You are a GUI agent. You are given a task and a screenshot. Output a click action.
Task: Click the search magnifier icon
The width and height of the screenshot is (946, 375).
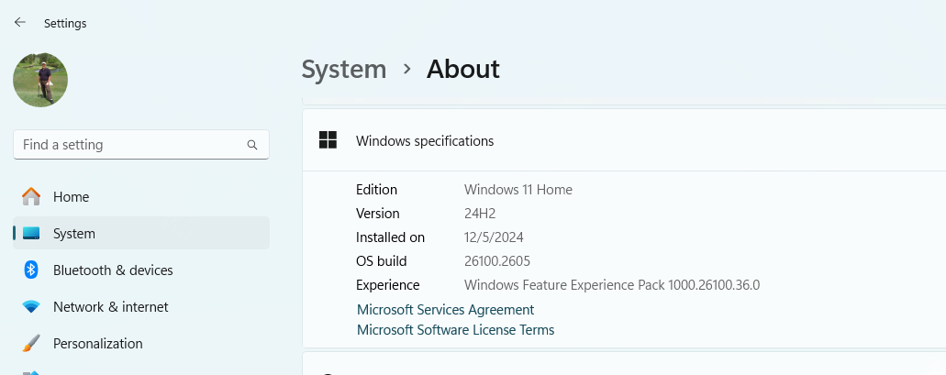click(252, 145)
